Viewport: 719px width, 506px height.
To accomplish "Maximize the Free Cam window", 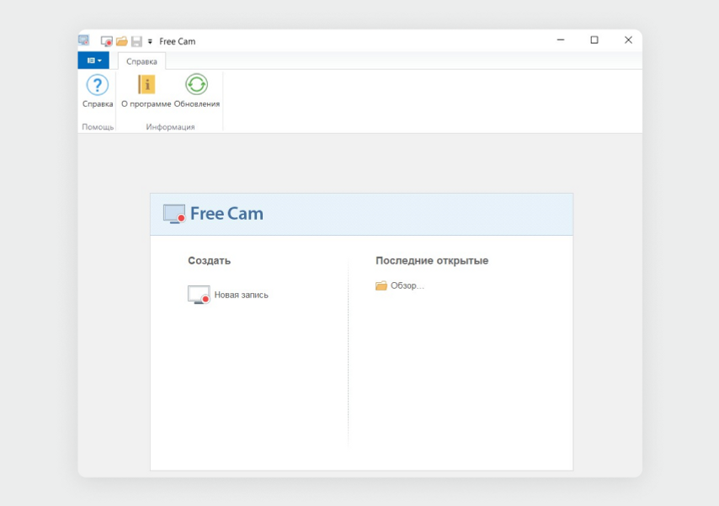I will (x=594, y=40).
